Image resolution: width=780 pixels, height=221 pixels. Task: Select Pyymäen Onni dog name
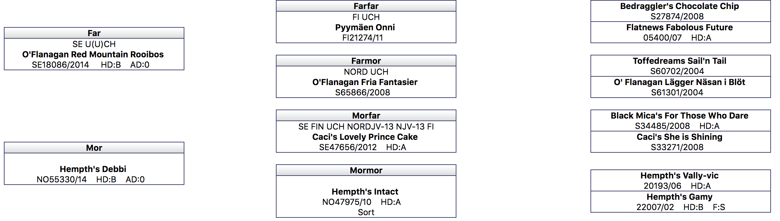365,27
